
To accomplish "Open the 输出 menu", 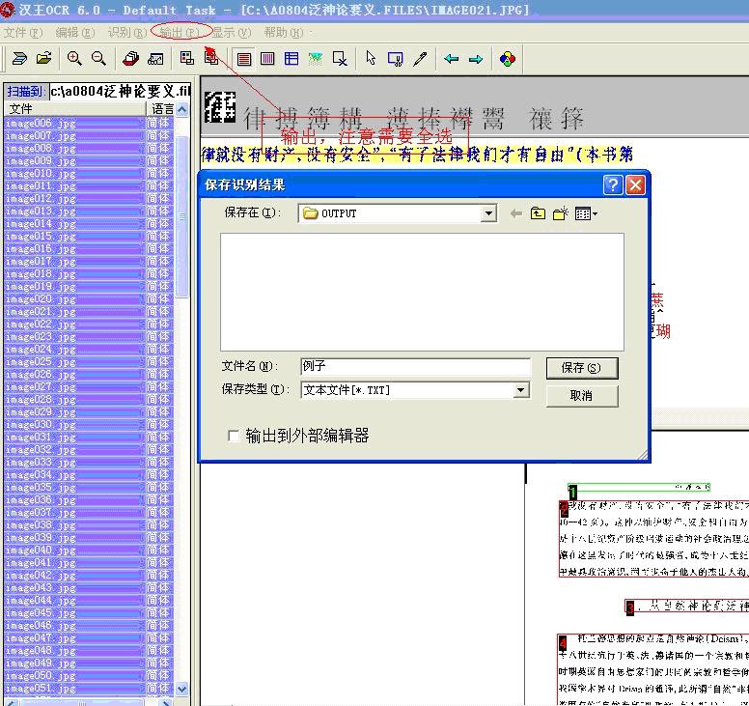I will click(180, 33).
